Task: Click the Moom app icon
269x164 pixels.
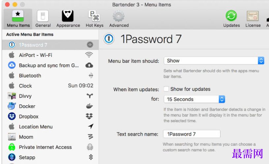Action: 12,137
